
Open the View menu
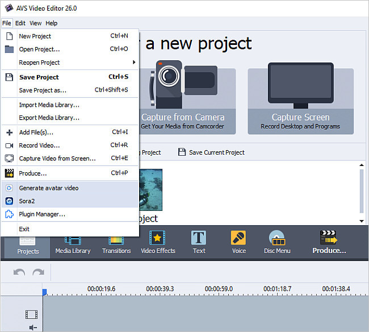pos(36,23)
